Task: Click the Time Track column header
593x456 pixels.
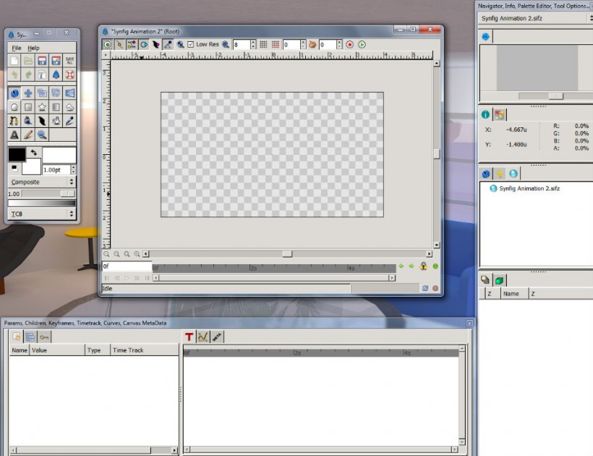Action: [x=128, y=350]
